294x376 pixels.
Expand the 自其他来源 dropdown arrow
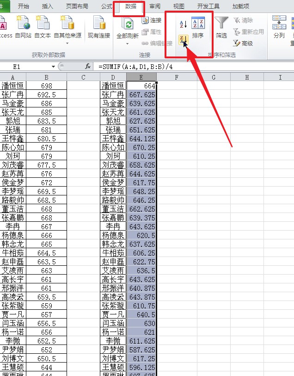[x=67, y=44]
